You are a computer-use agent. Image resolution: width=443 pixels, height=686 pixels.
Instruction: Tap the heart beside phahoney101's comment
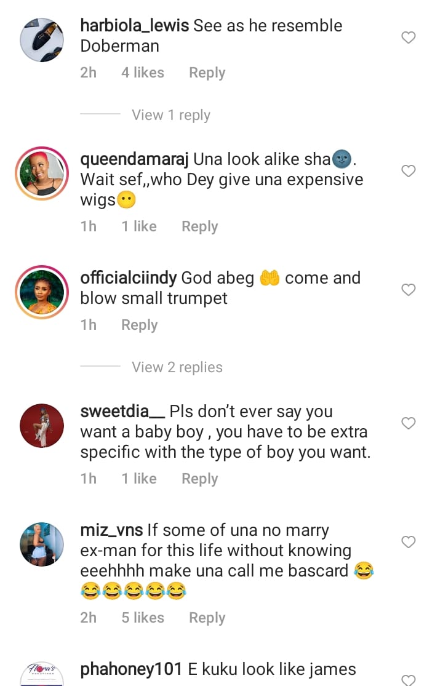pyautogui.click(x=409, y=679)
